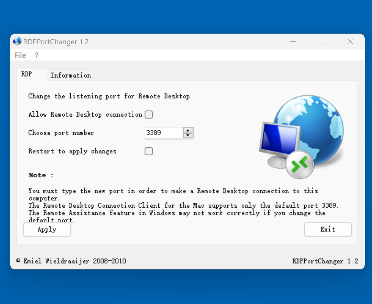The height and width of the screenshot is (304, 372).
Task: Select the RDP tab
Action: pos(27,74)
